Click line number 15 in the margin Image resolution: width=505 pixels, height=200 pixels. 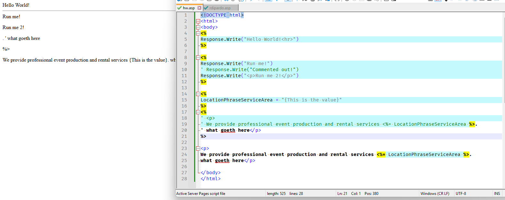(x=184, y=100)
